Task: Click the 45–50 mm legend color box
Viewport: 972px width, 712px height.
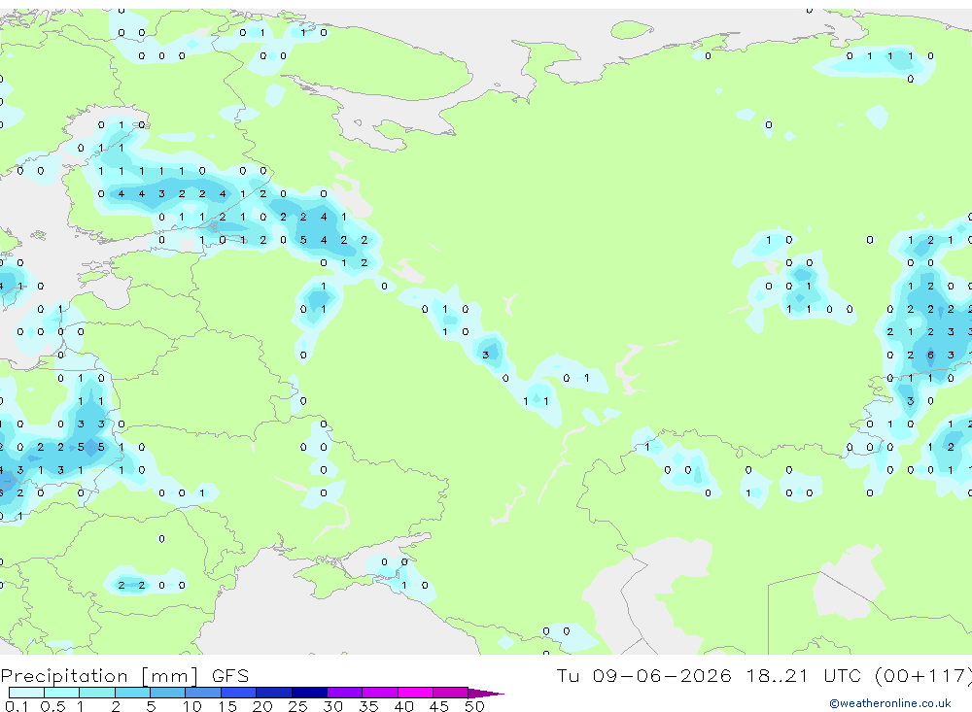Action: coord(451,693)
